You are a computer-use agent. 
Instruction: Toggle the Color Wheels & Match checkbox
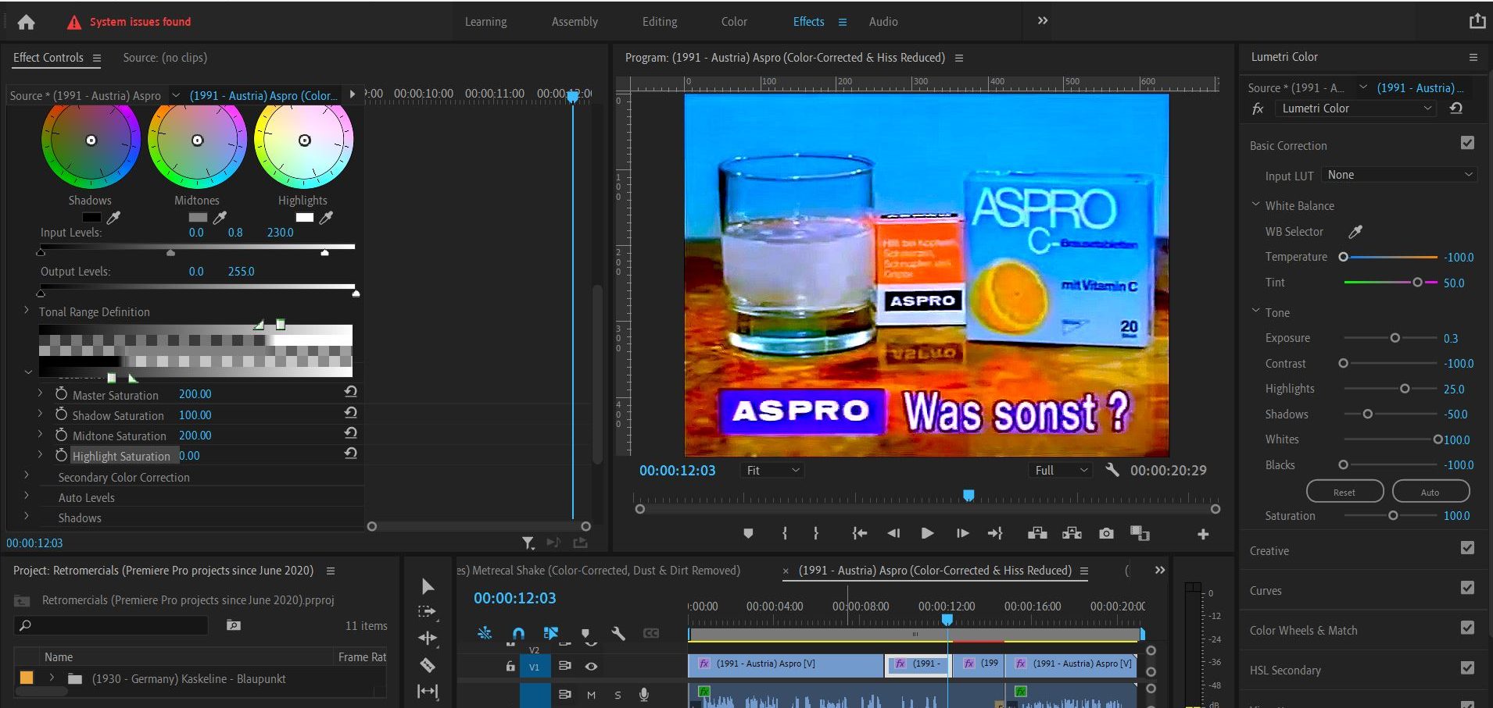1467,628
